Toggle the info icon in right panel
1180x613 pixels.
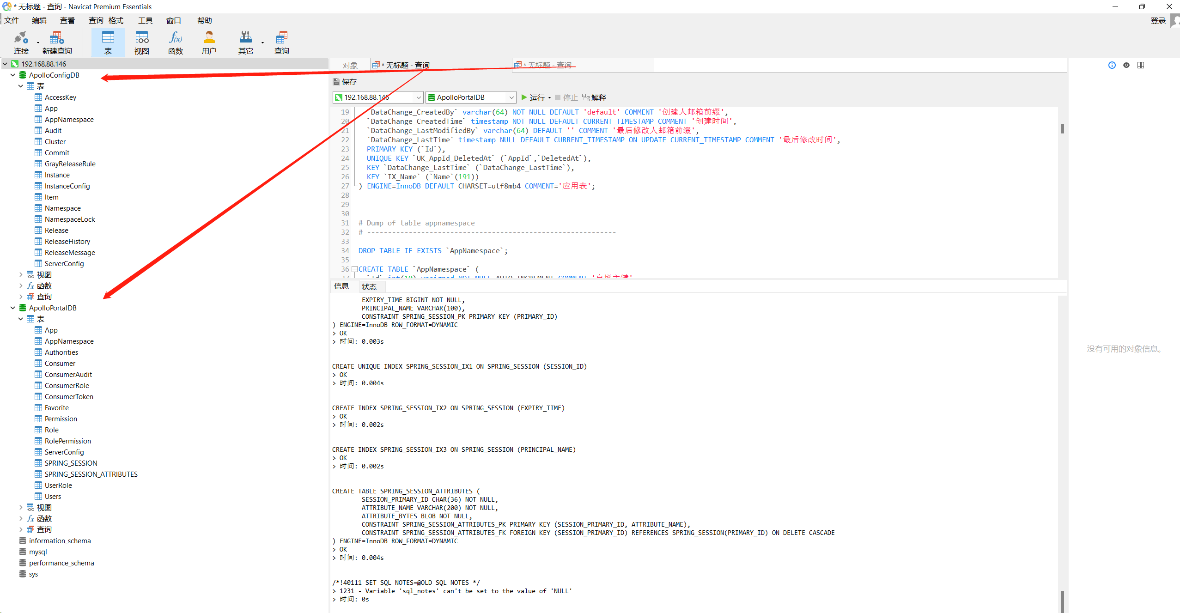[1112, 65]
